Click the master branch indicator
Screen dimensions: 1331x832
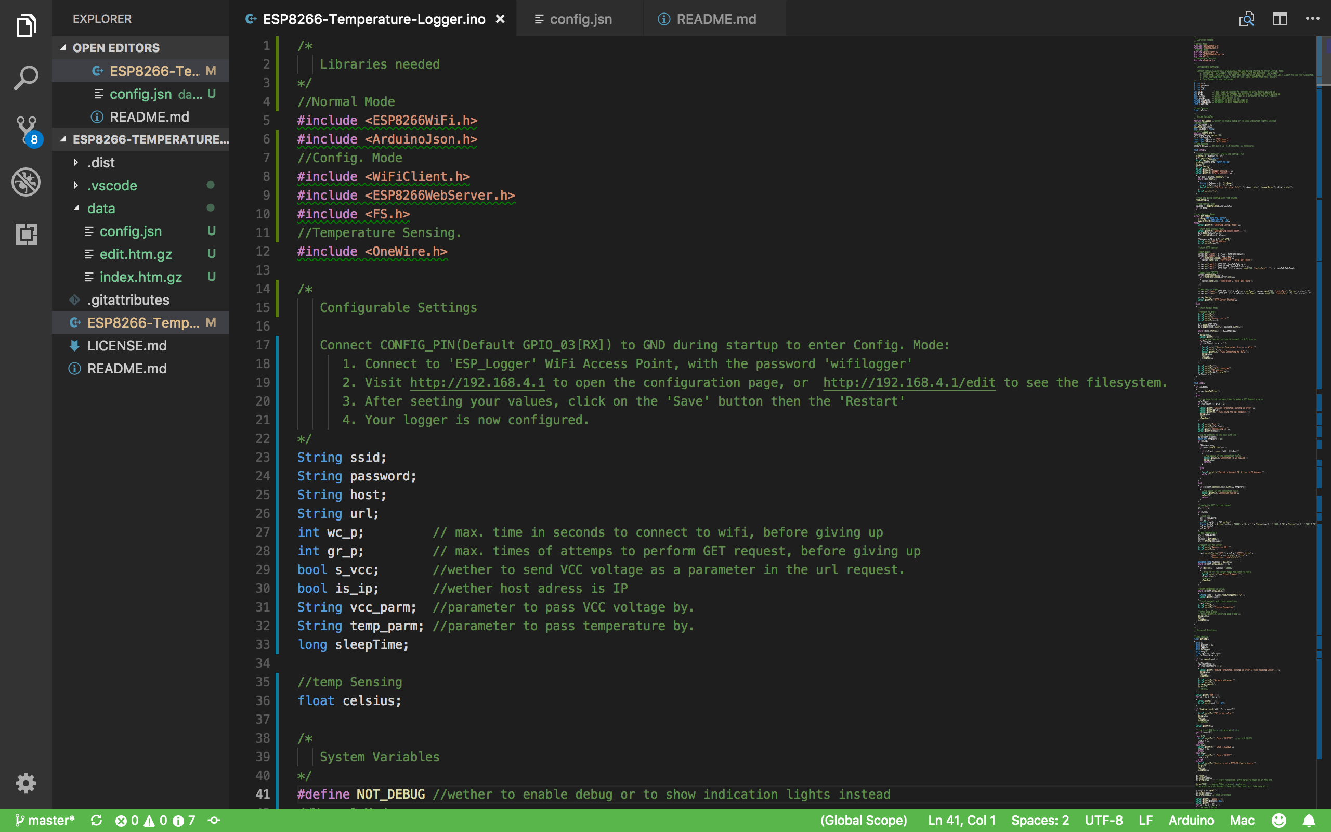tap(46, 821)
